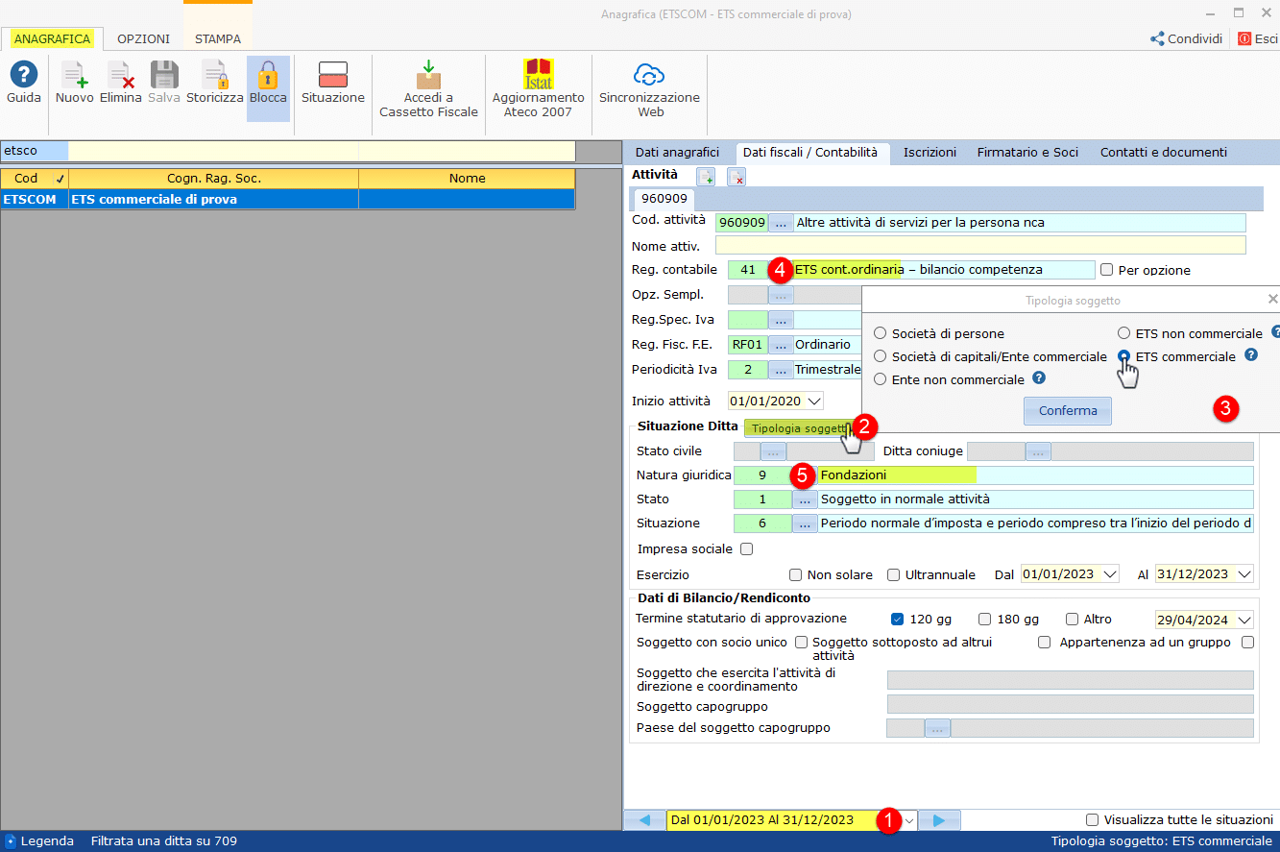Viewport: 1280px width, 852px height.
Task: Enable the Impresa sociale checkbox
Action: coord(746,549)
